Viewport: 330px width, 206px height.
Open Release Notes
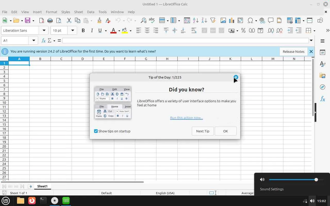coord(293,51)
